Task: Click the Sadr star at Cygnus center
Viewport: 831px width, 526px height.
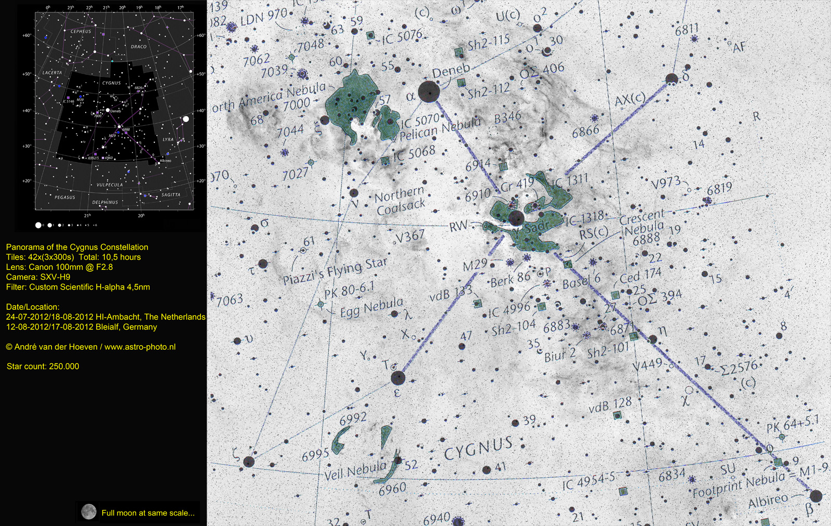Action: pyautogui.click(x=516, y=218)
